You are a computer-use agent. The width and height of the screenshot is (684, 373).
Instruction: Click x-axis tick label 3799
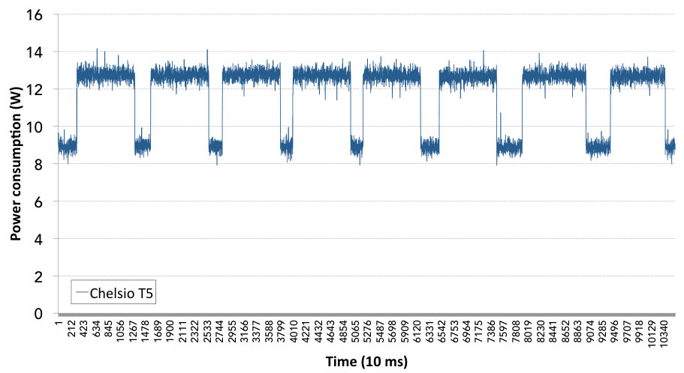[282, 331]
